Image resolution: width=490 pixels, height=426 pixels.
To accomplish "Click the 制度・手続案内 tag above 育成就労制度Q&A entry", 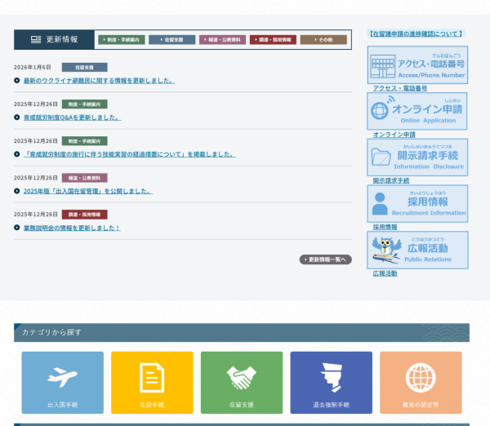I will click(85, 104).
